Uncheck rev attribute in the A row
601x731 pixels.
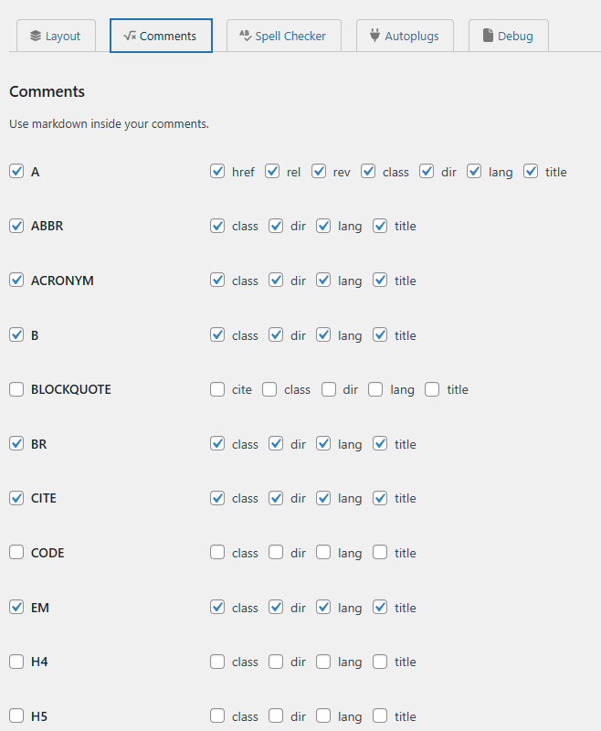tap(319, 172)
